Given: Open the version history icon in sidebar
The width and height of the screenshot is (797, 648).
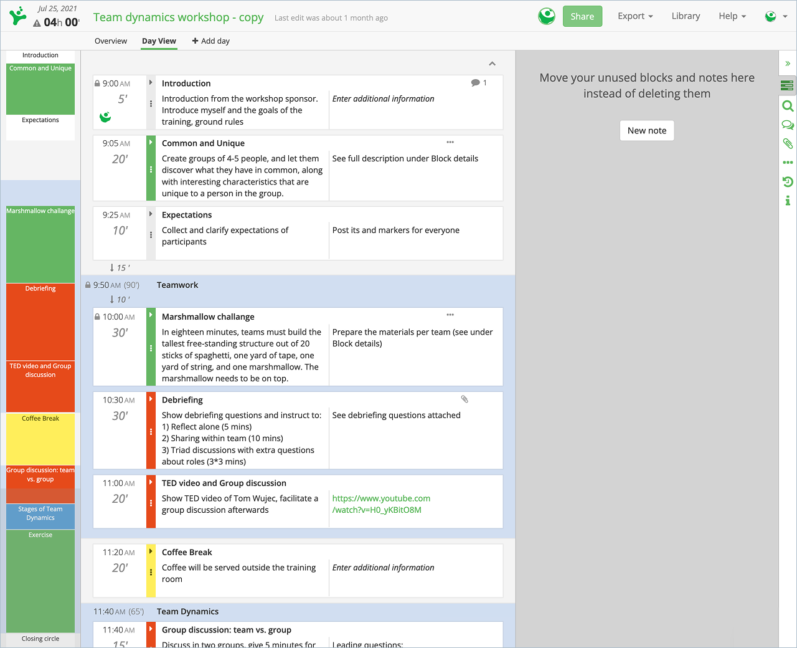Looking at the screenshot, I should (x=788, y=182).
